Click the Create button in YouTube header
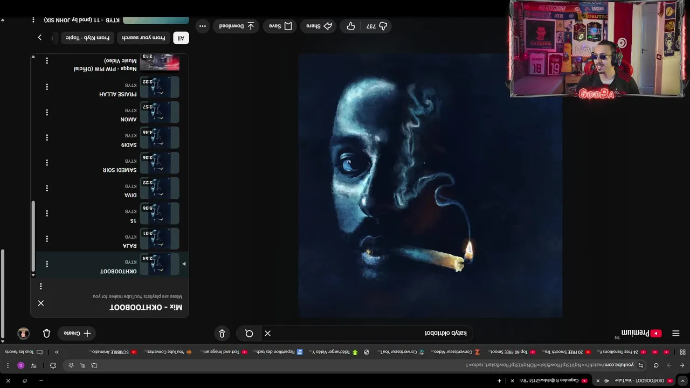The height and width of the screenshot is (388, 690). point(77,333)
